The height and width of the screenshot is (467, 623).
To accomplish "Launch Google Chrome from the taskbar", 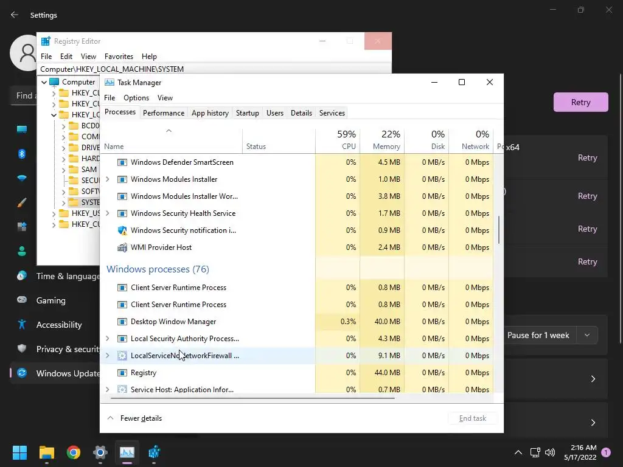I will (x=74, y=452).
